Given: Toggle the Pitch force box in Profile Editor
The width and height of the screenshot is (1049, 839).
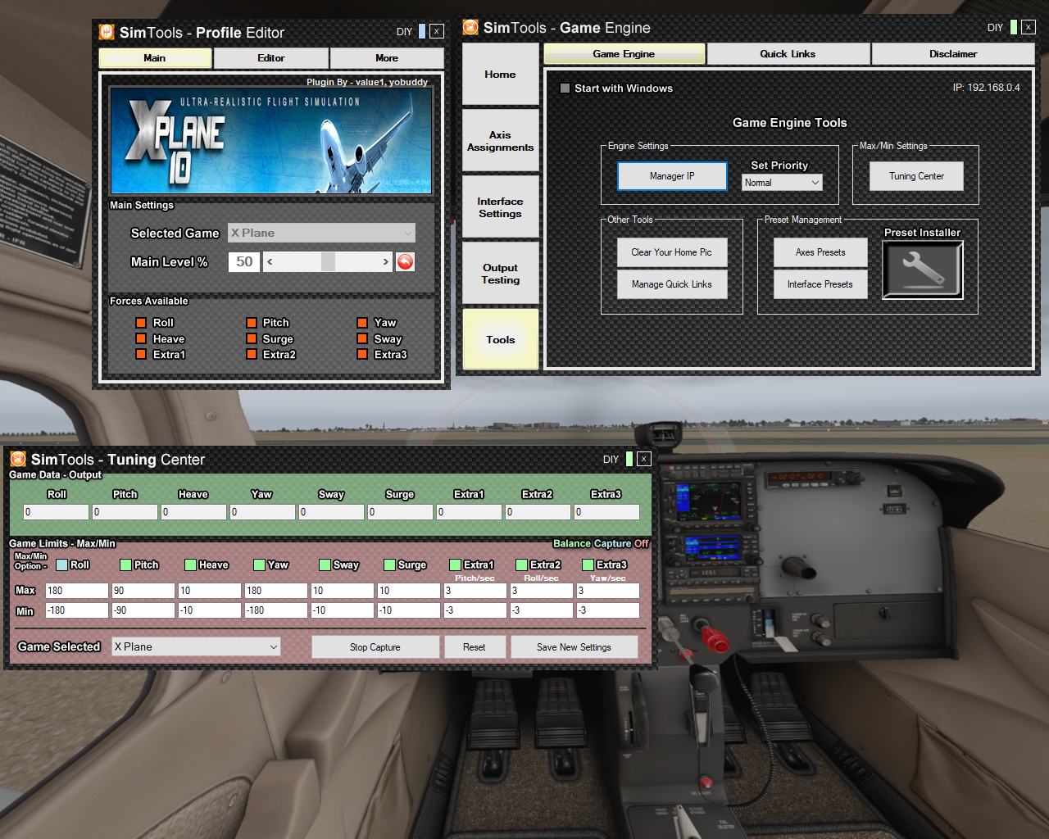Looking at the screenshot, I should coord(252,323).
